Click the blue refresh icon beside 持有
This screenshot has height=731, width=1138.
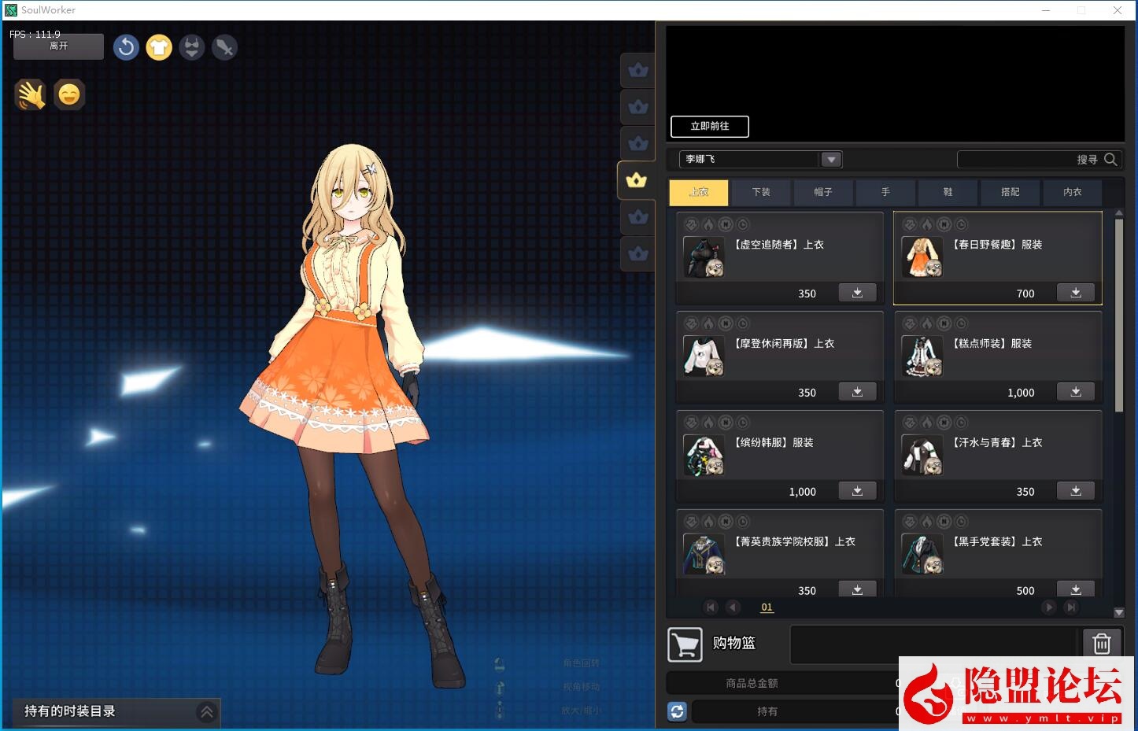pyautogui.click(x=677, y=711)
